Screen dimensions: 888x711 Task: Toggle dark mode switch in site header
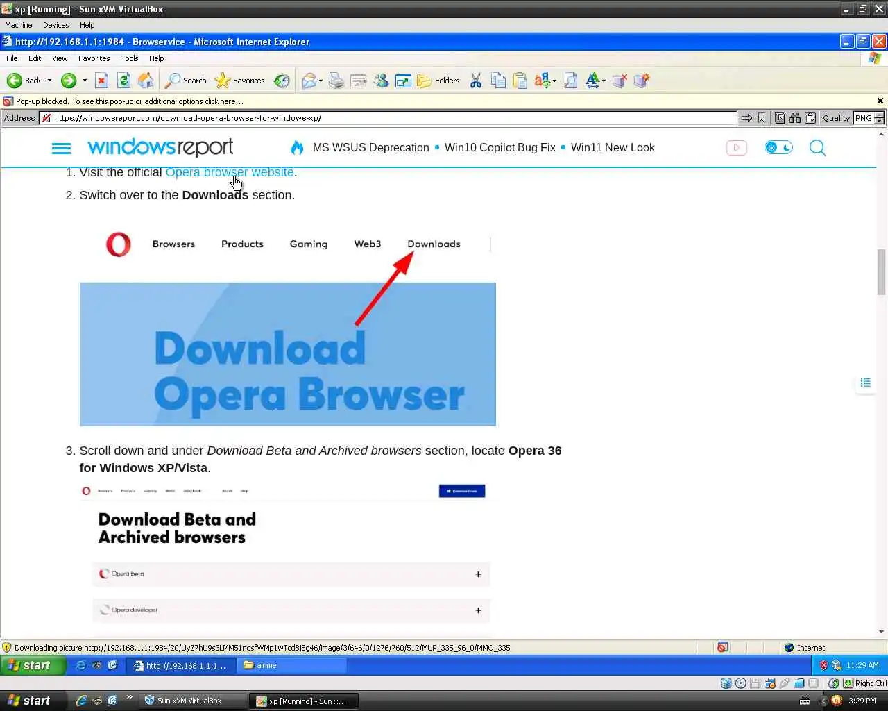[778, 147]
